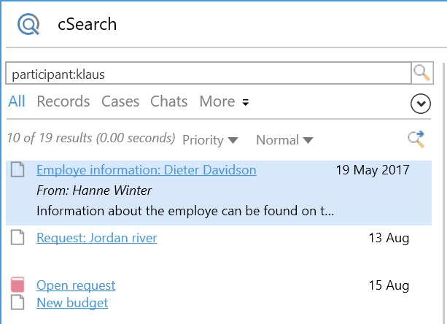The image size is (447, 324).
Task: Open the Open request link
Action: pyautogui.click(x=76, y=285)
